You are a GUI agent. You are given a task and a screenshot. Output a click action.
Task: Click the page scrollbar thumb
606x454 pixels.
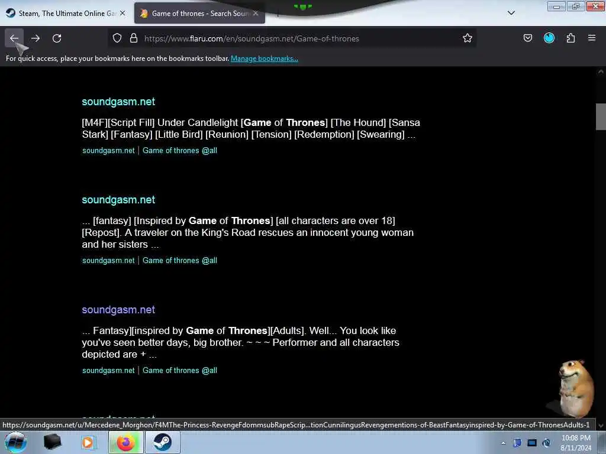[x=601, y=116]
